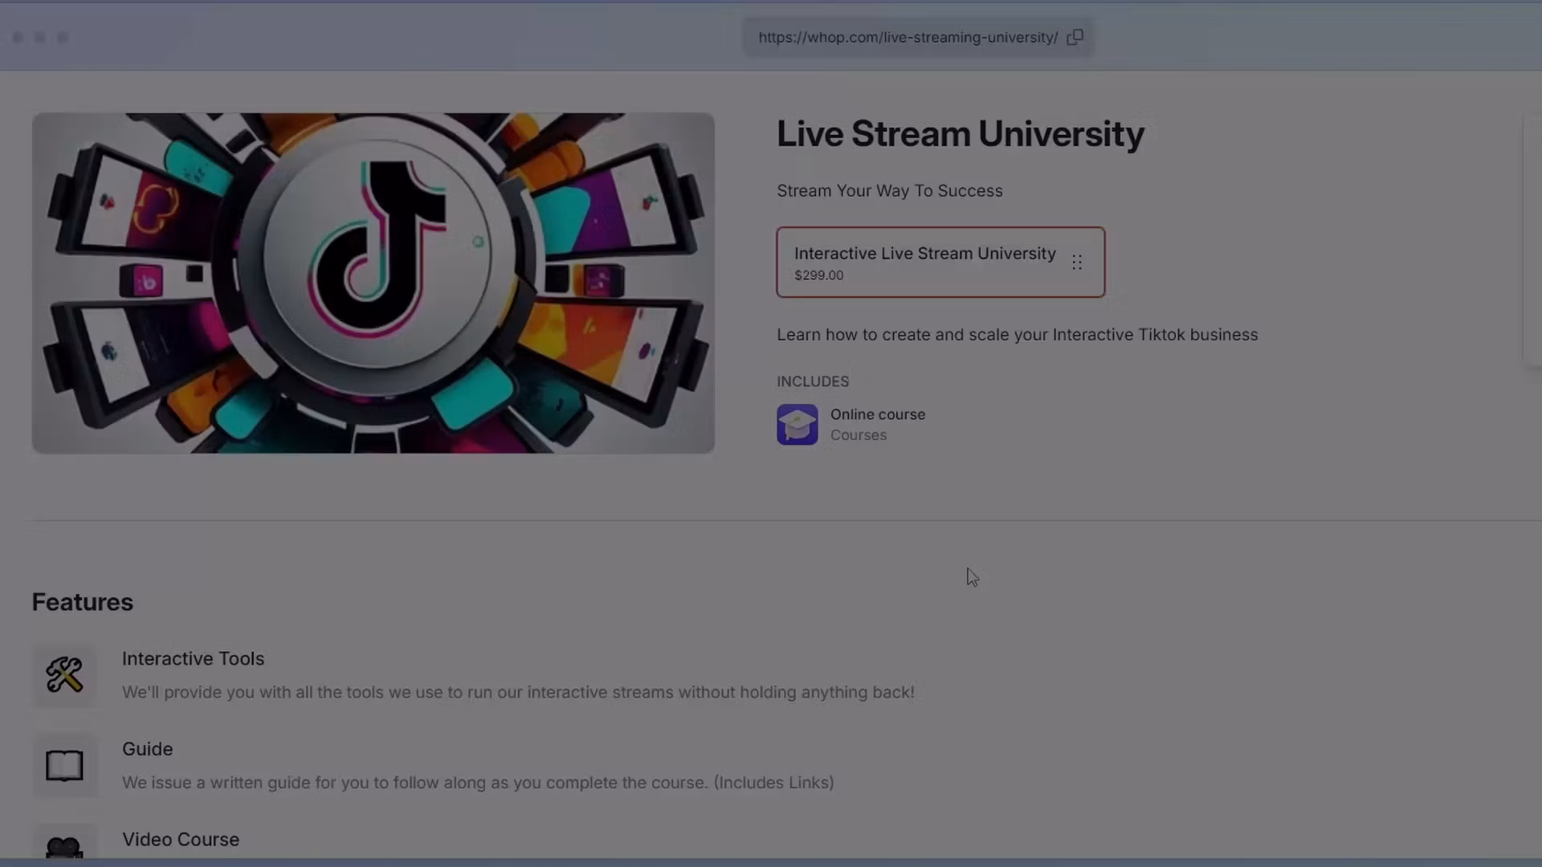Click the Online course graduation cap icon
The image size is (1542, 867).
[x=797, y=424]
